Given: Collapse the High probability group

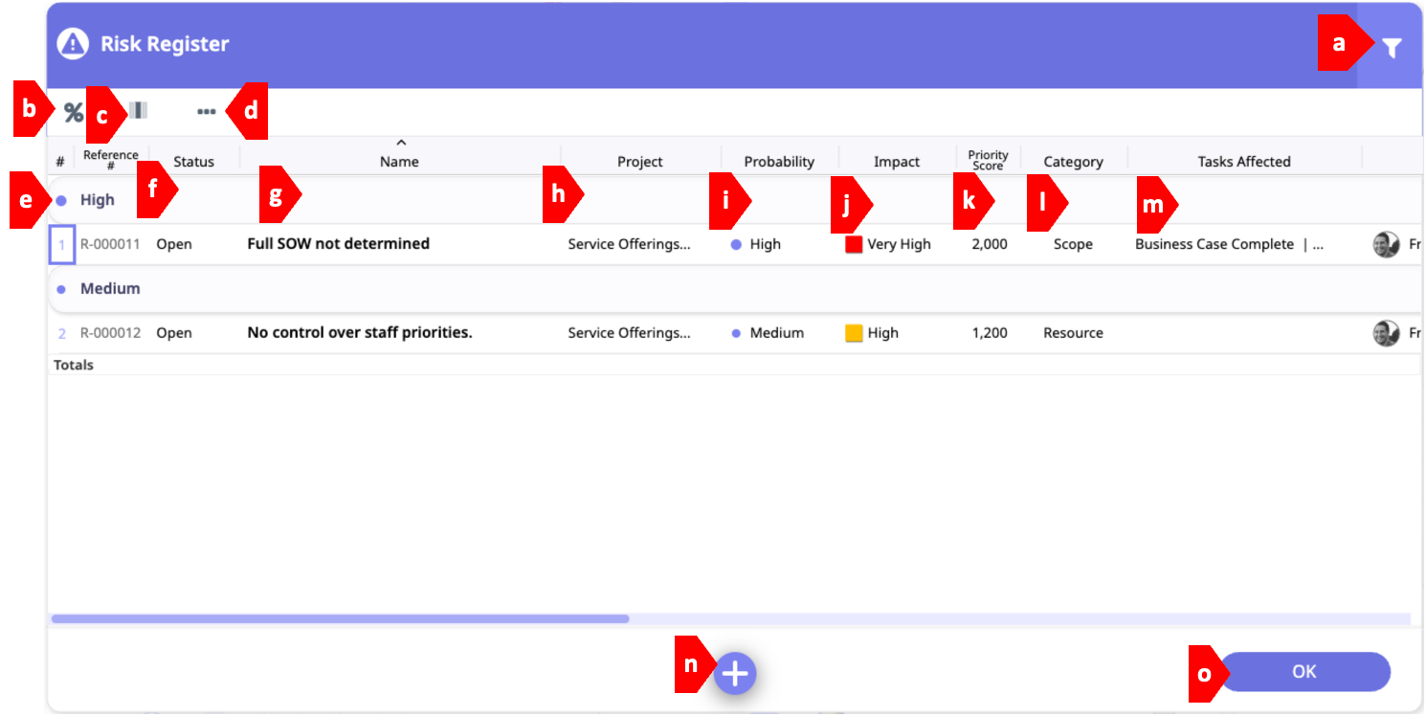Looking at the screenshot, I should pos(61,201).
